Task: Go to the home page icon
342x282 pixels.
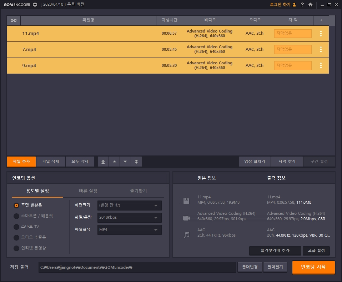Action: tap(310, 5)
